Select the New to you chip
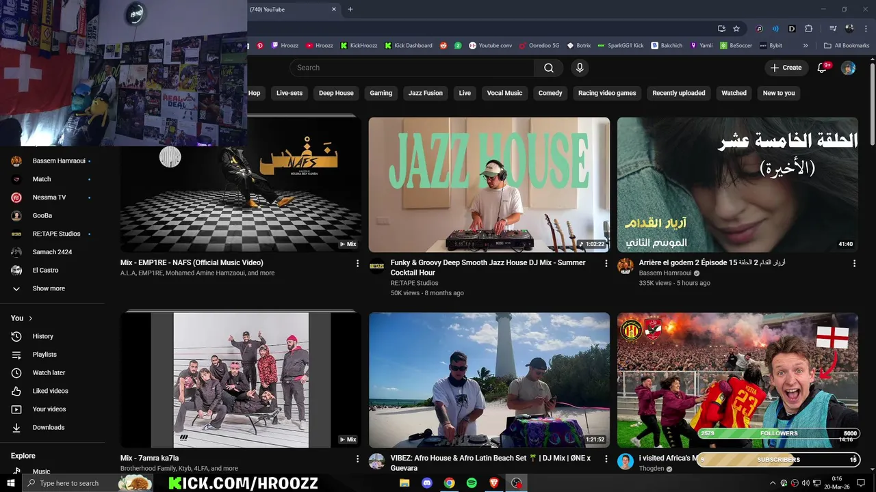The height and width of the screenshot is (492, 876). point(779,93)
